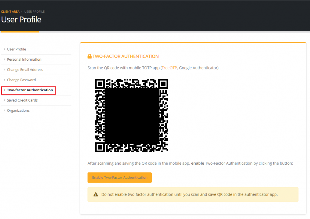Open Saved Credit Cards section
The height and width of the screenshot is (219, 310).
22,100
